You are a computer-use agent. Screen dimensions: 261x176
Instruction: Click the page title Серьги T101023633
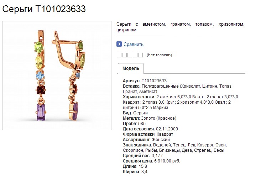(x=44, y=9)
